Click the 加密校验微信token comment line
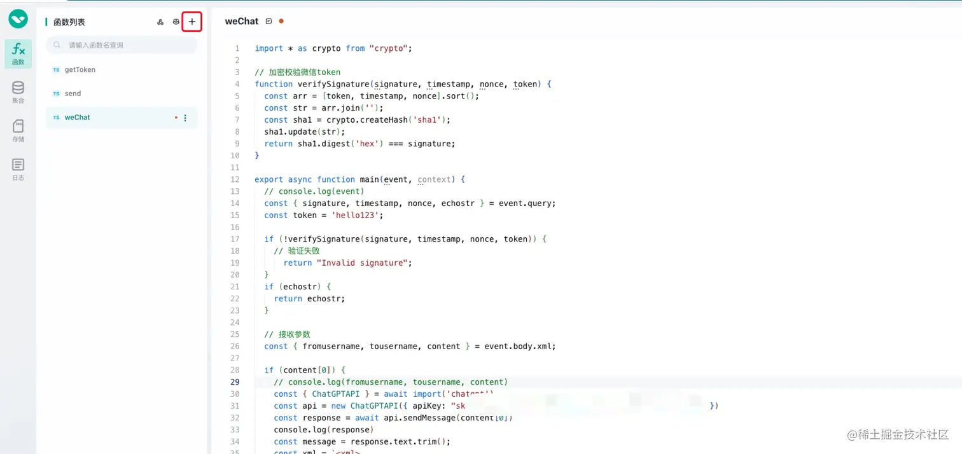This screenshot has height=454, width=962. click(297, 72)
